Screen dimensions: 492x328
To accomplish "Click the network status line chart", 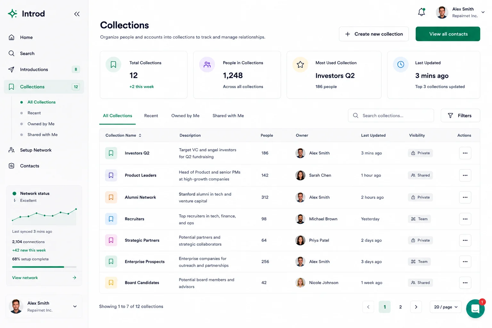I will point(44,216).
